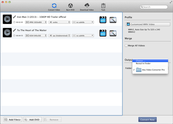Screen dimensions: 173x124
Task: Select Choose... in output folder menu
Action: 150,61
